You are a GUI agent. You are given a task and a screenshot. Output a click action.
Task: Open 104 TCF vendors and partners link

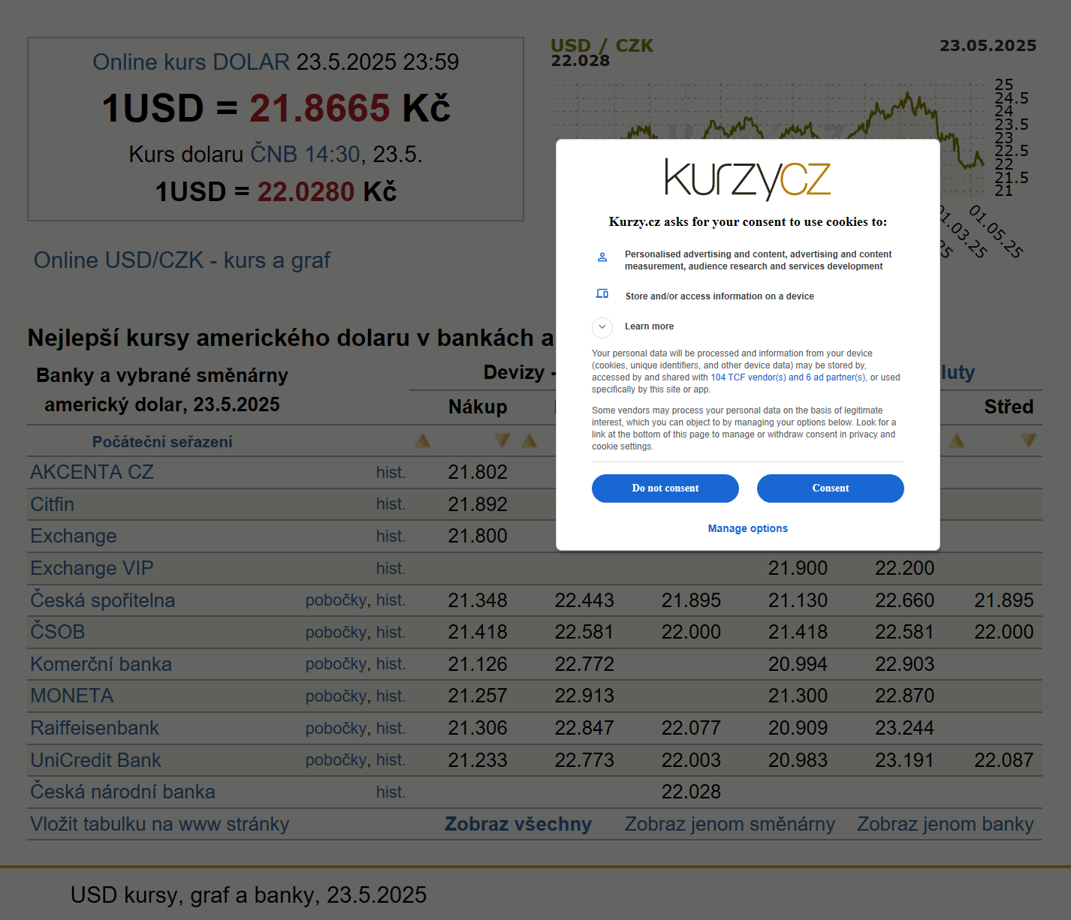(x=788, y=377)
